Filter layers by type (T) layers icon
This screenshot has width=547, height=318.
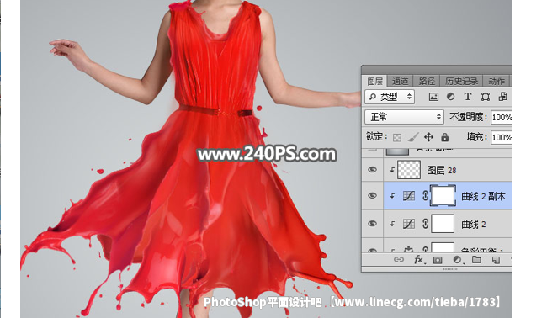click(x=467, y=97)
